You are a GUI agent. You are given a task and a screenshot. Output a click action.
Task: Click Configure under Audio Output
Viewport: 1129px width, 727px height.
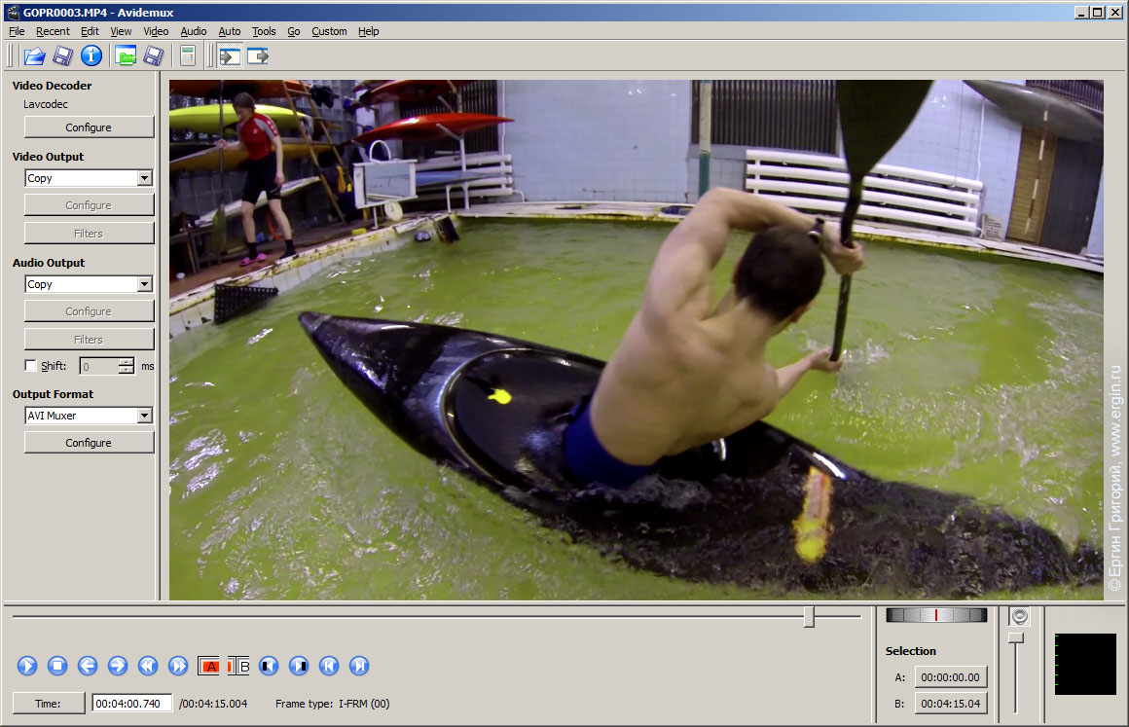pyautogui.click(x=89, y=311)
